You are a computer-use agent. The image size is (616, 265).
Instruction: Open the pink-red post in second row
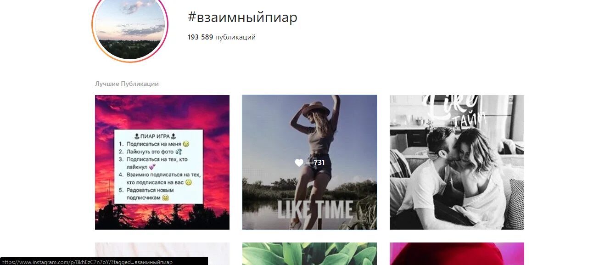pos(457,254)
